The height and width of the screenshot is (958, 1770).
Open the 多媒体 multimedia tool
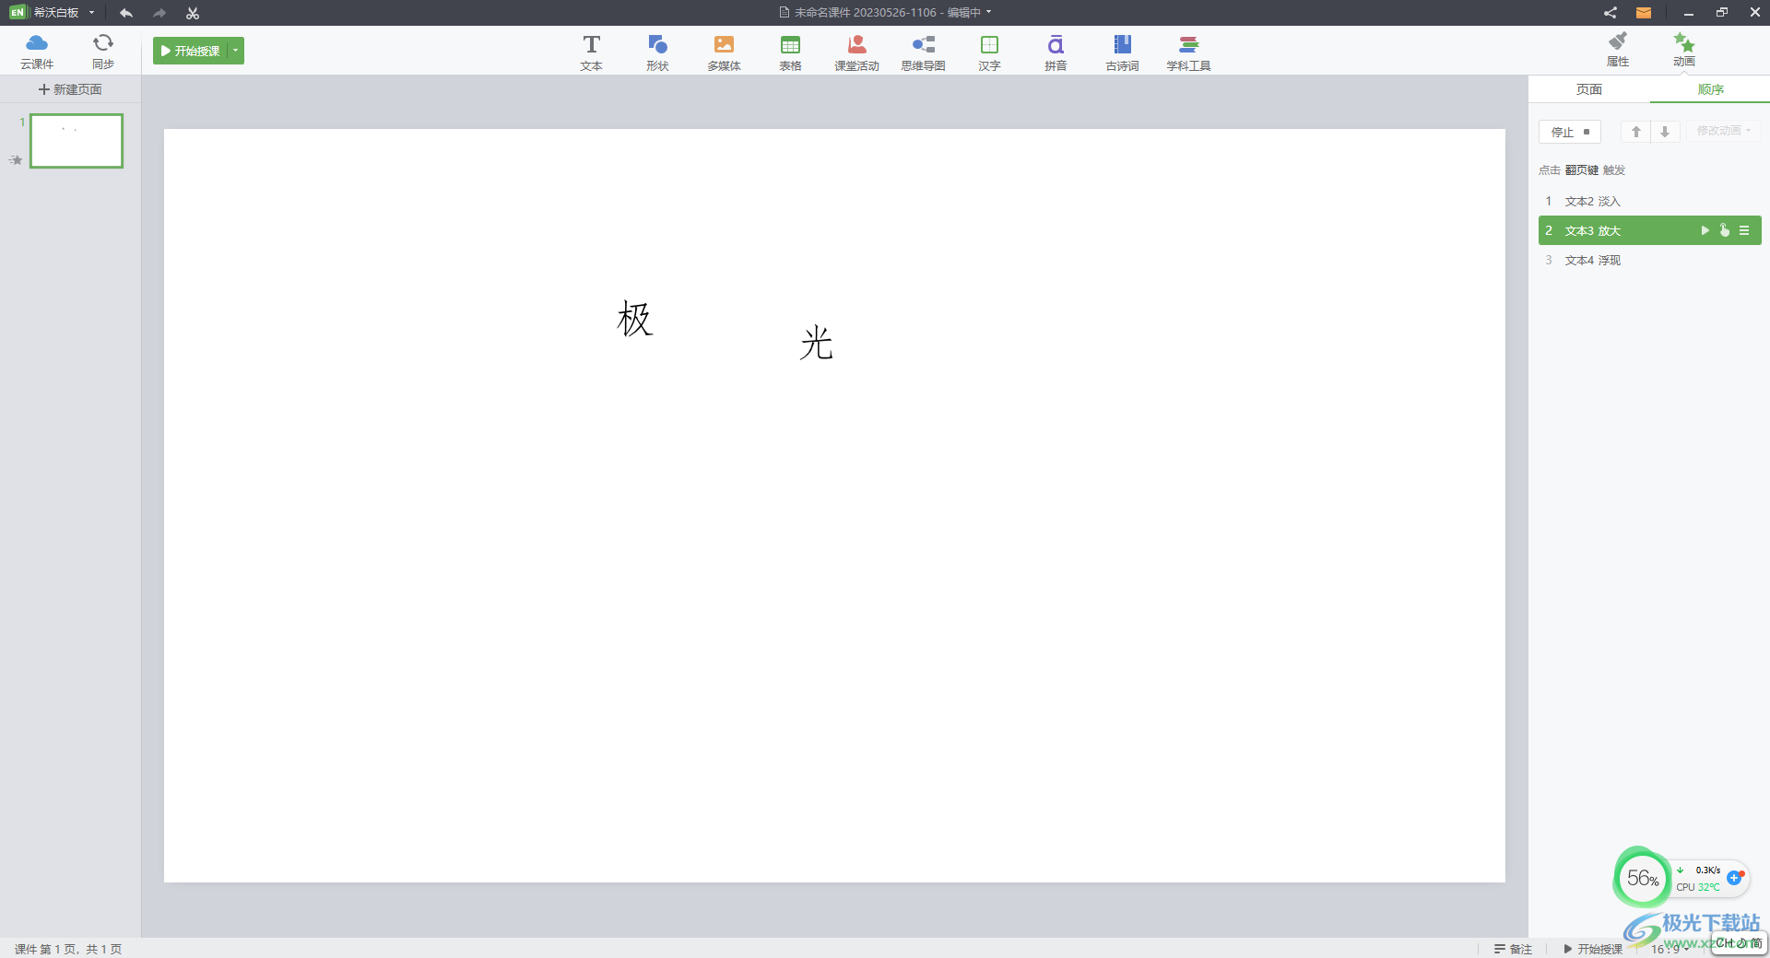724,53
